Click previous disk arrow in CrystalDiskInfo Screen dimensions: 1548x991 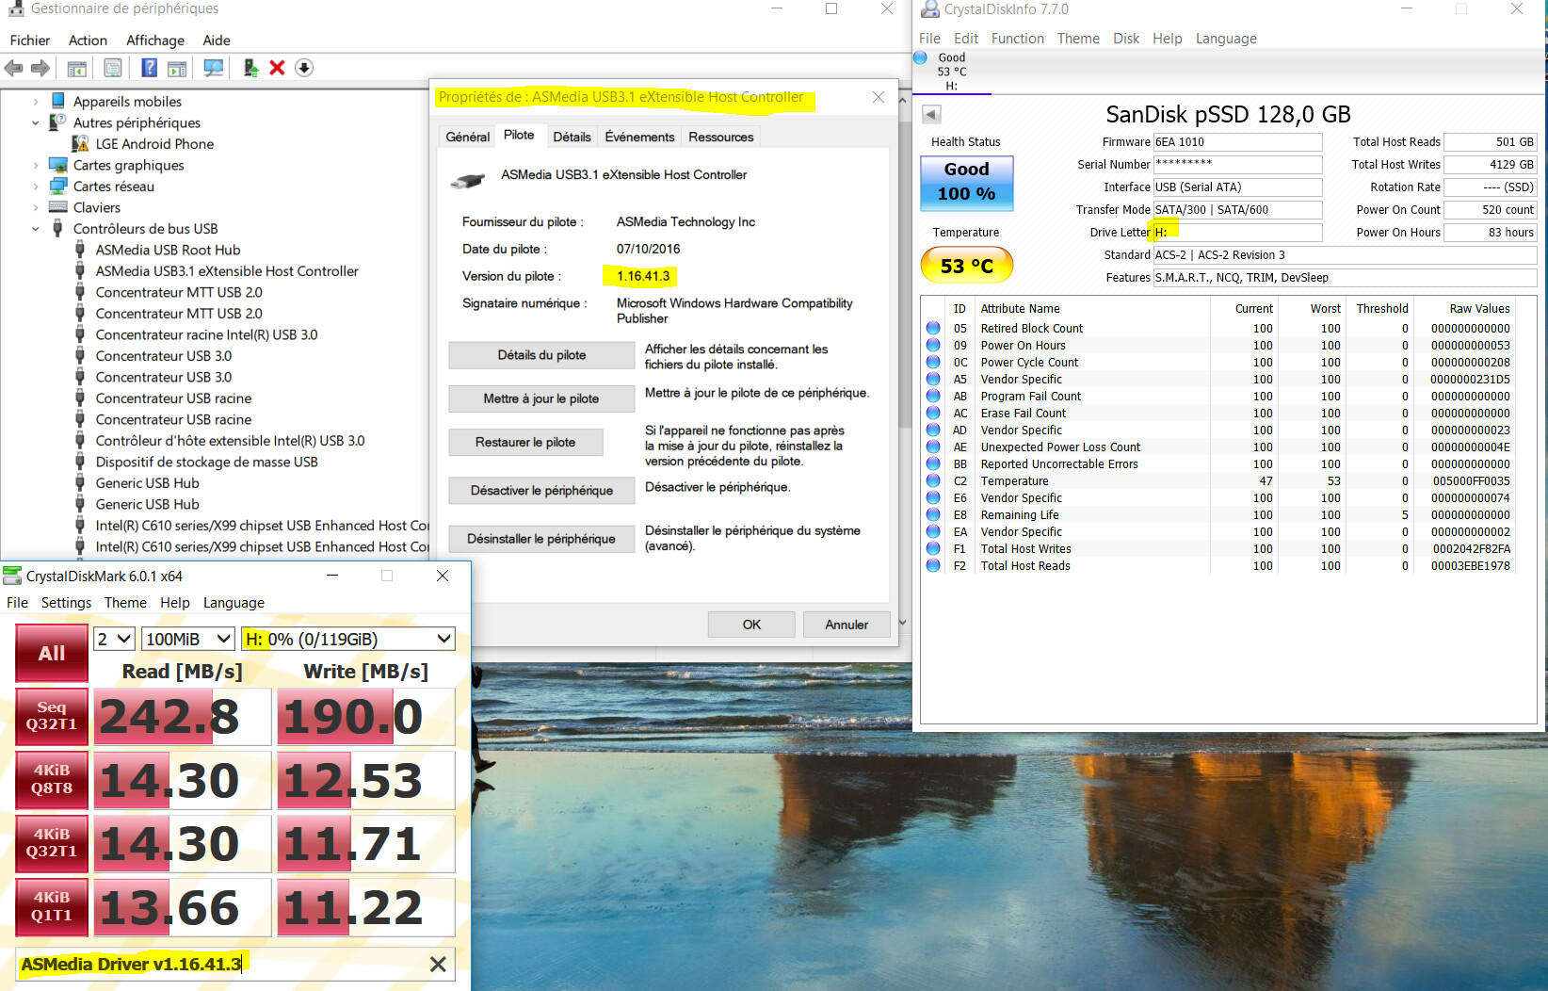click(931, 114)
